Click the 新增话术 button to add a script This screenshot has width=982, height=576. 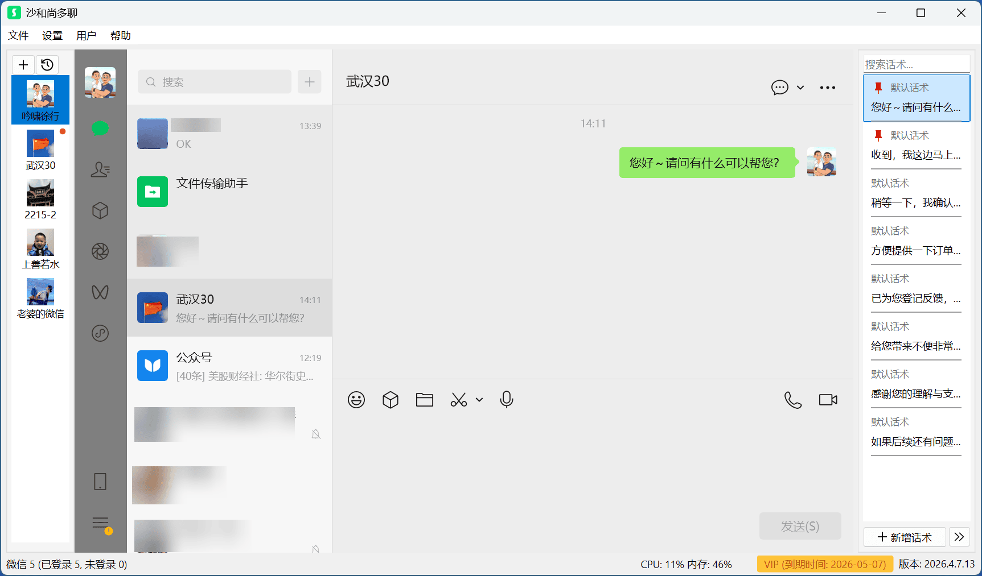tap(905, 537)
